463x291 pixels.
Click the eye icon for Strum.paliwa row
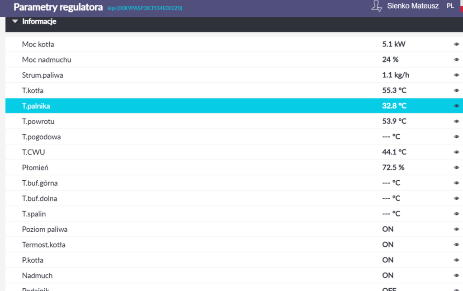(456, 75)
